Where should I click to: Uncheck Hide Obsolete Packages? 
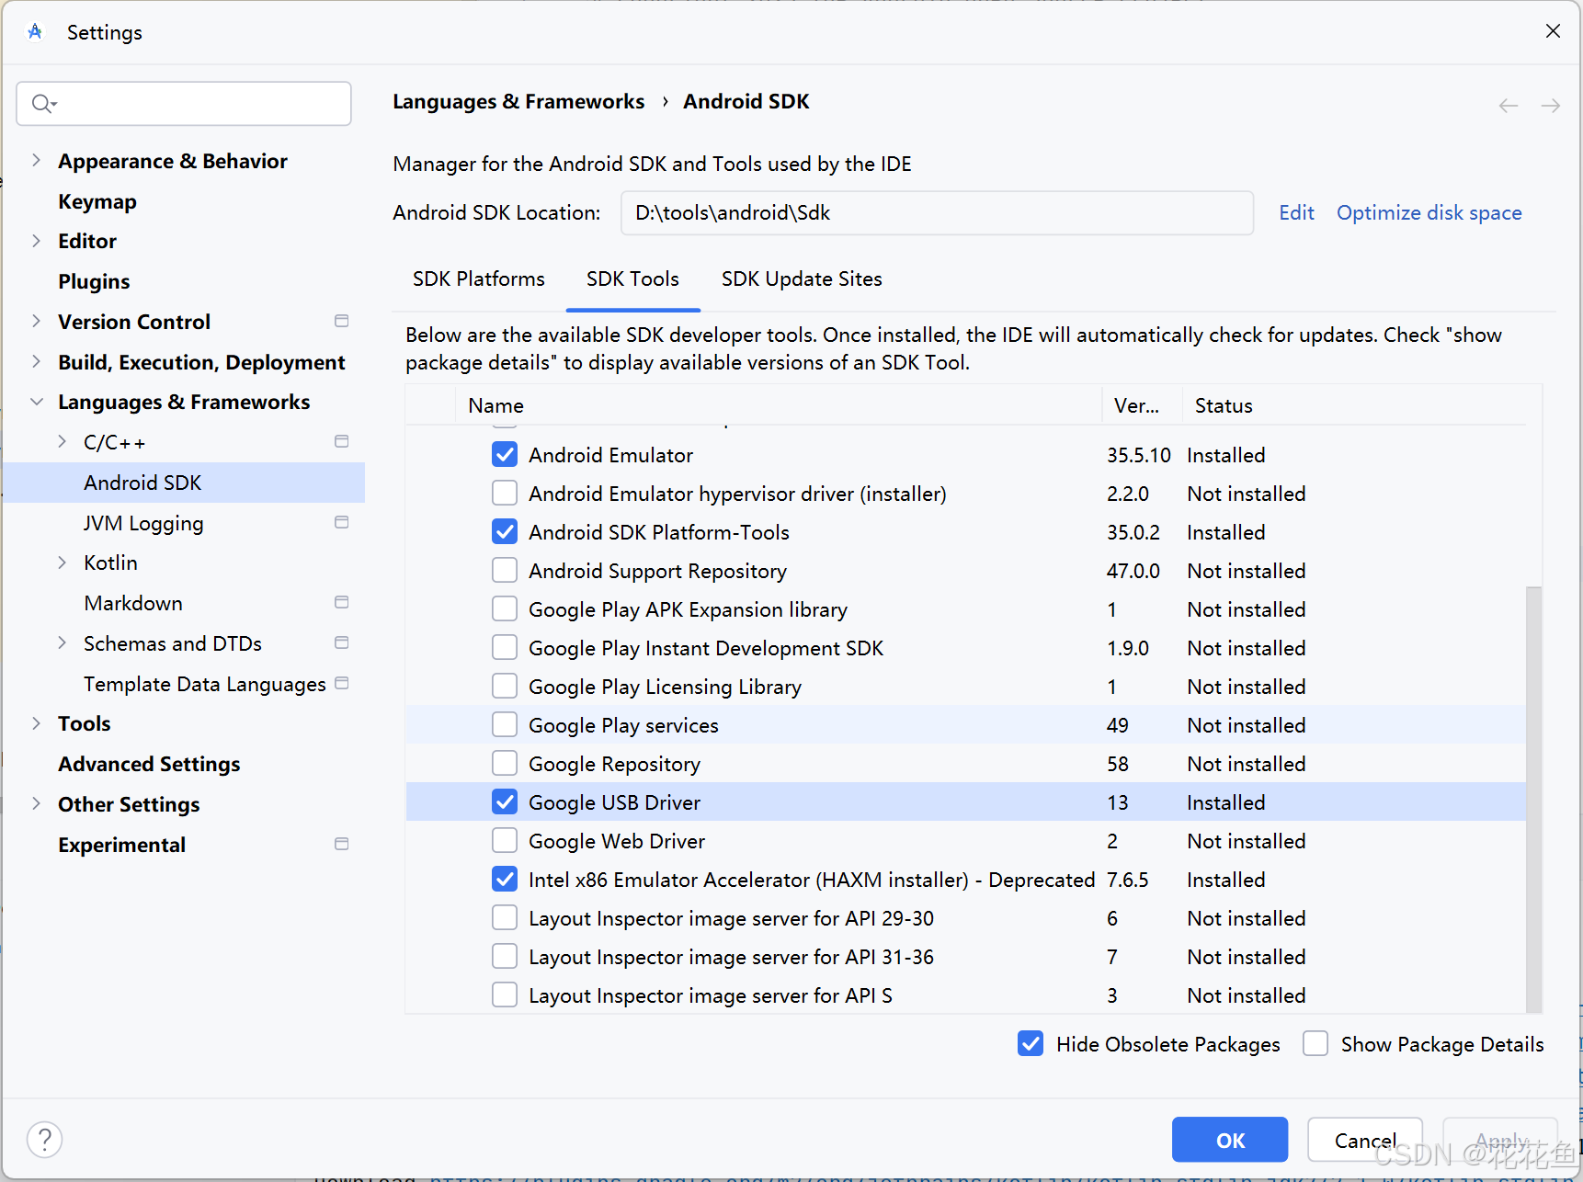(1031, 1044)
